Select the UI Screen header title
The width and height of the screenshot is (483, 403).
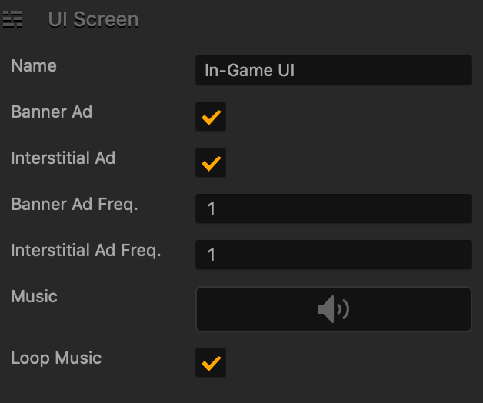click(x=93, y=19)
